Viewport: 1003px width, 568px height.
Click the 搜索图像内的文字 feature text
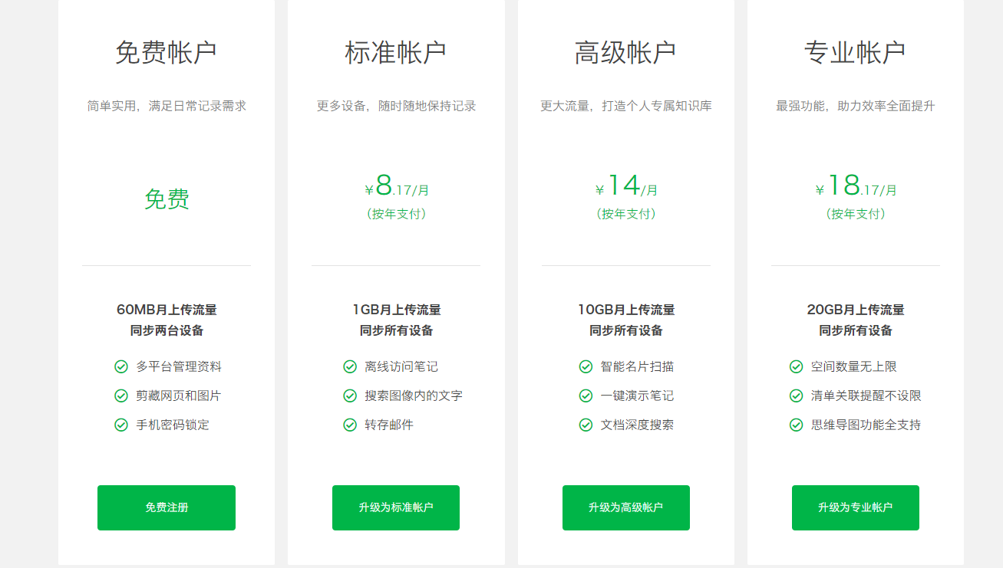(x=414, y=396)
